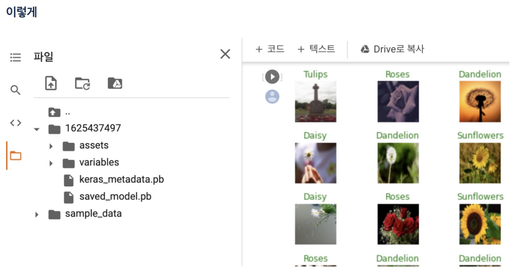Open the code snippets sidebar icon
Viewport: 515px width, 273px height.
point(16,123)
